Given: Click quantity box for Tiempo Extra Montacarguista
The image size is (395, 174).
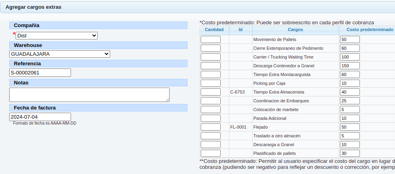Looking at the screenshot, I should (211, 74).
